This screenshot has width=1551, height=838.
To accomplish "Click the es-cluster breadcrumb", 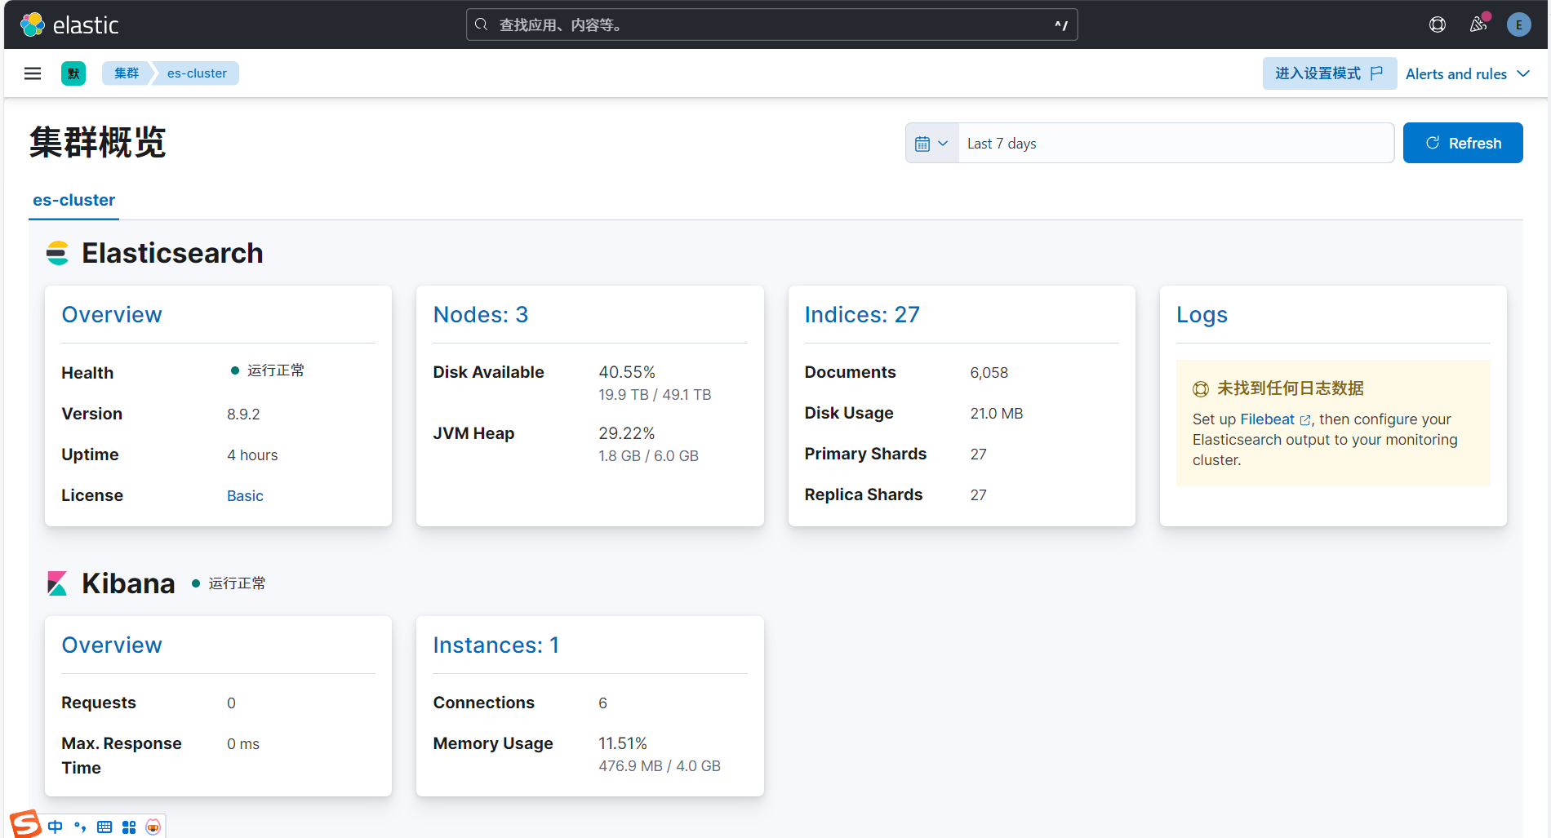I will (x=197, y=73).
